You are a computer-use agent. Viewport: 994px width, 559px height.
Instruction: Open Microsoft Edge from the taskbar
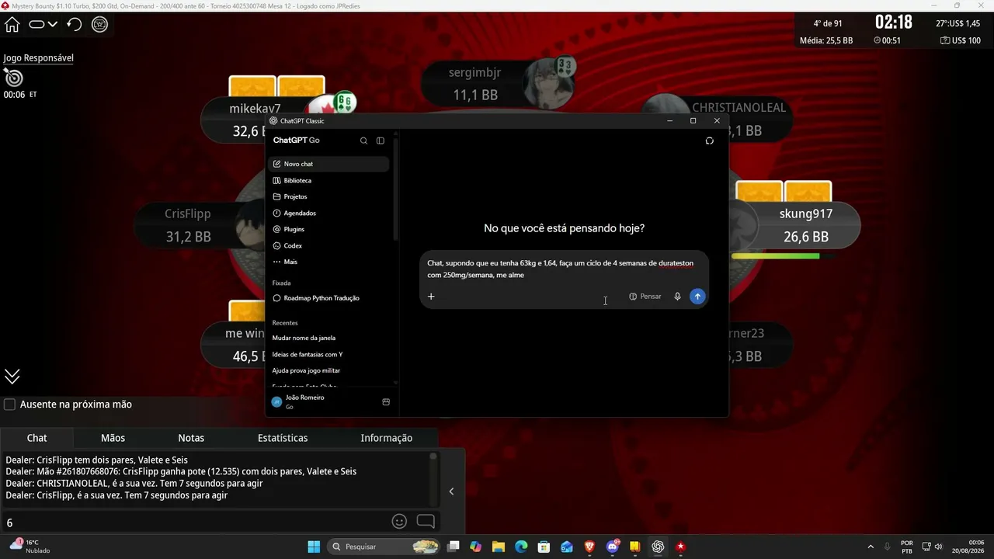(x=521, y=547)
